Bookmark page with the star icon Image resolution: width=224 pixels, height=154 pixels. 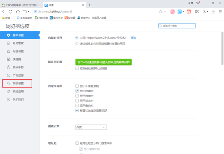click(x=161, y=12)
